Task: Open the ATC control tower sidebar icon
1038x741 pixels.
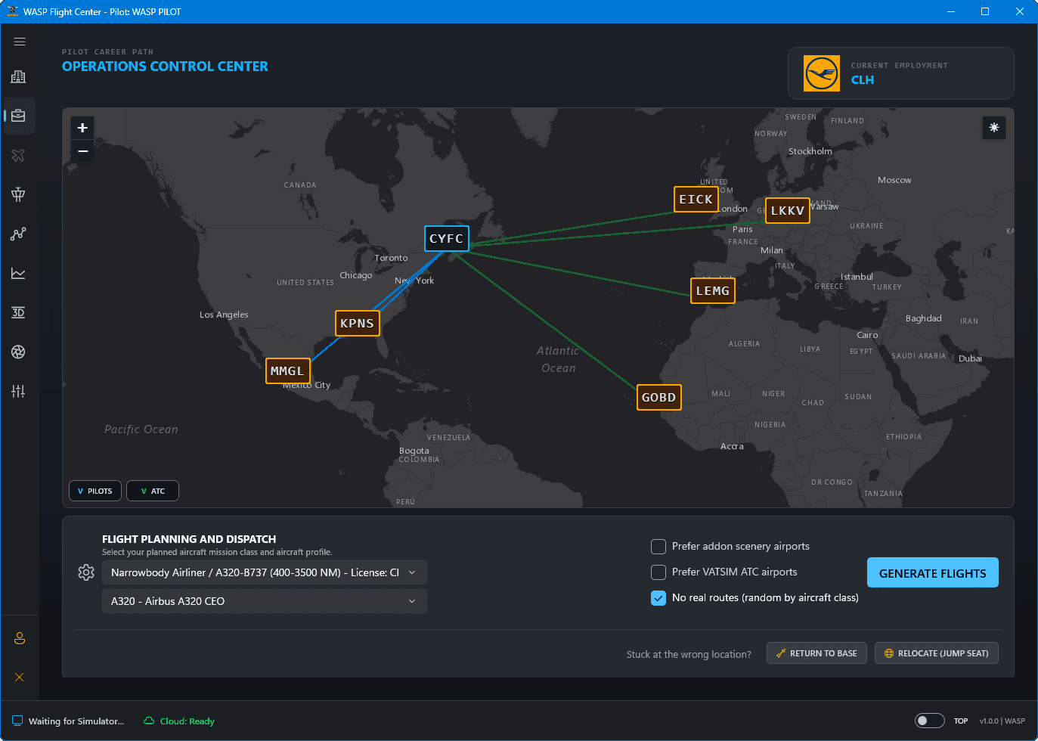Action: tap(19, 194)
